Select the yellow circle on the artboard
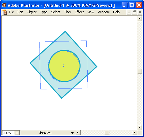This screenshot has height=137, width=144. (x=64, y=66)
